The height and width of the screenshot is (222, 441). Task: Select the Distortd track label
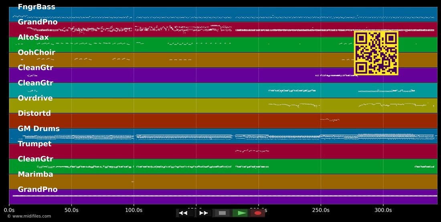coord(34,113)
